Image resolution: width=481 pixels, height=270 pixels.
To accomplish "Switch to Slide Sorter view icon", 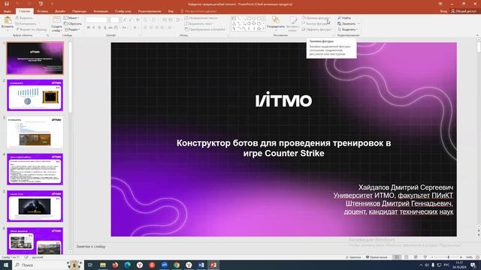I will click(x=407, y=257).
